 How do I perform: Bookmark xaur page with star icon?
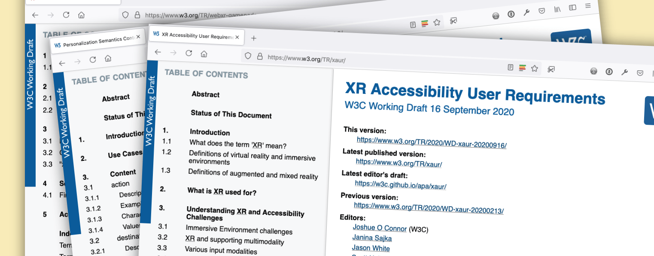(x=535, y=68)
